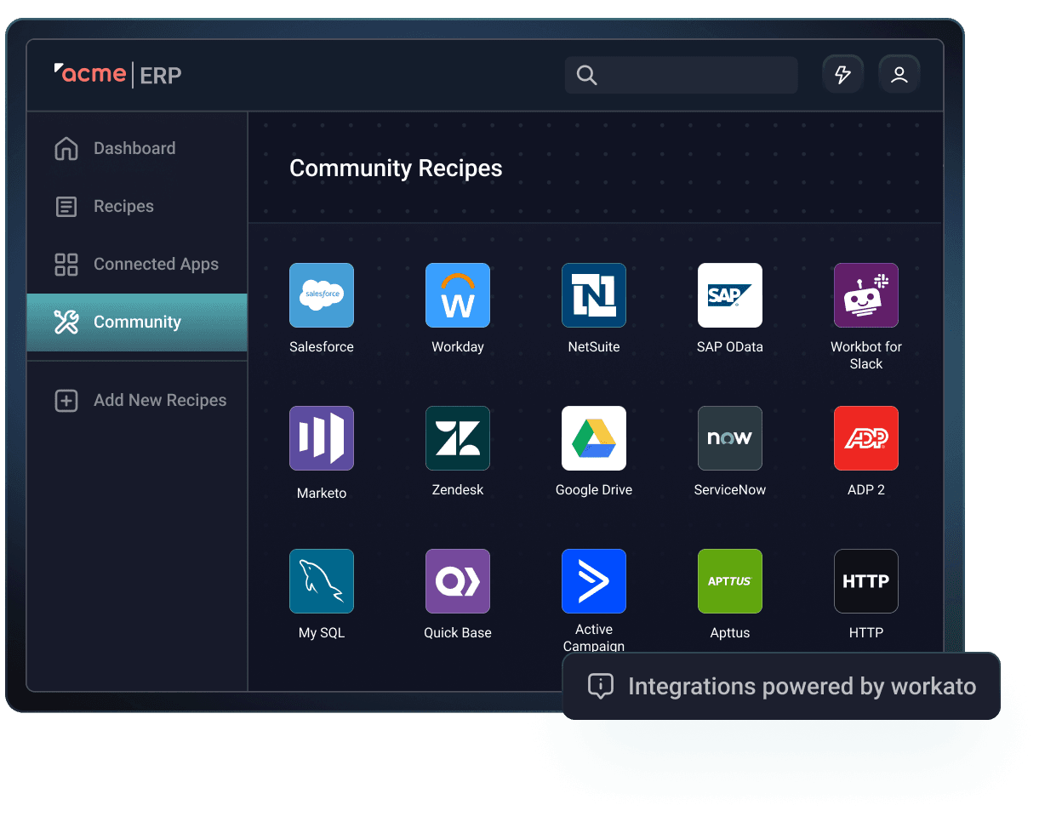1062x822 pixels.
Task: Click the Integrations powered by workato banner
Action: click(781, 686)
